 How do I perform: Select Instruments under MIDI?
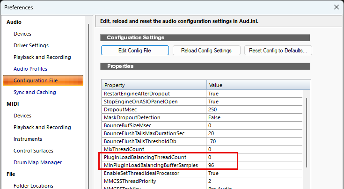pos(28,139)
